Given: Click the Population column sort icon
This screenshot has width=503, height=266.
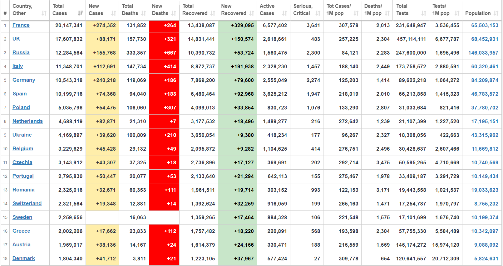Looking at the screenshot, I should point(496,13).
